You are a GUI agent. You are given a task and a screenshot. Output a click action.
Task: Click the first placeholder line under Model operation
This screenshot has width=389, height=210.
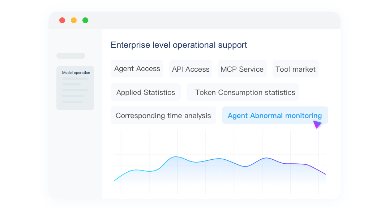(x=75, y=79)
